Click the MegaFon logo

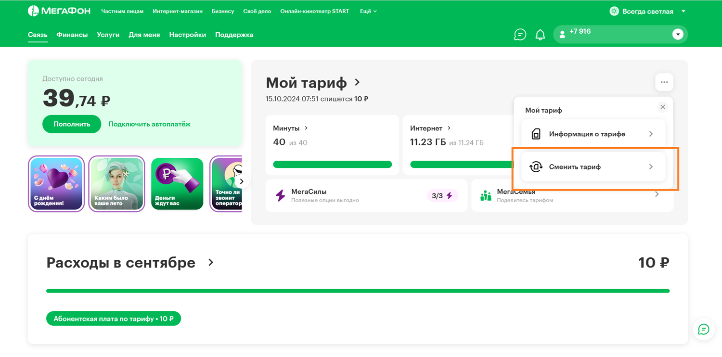(59, 11)
